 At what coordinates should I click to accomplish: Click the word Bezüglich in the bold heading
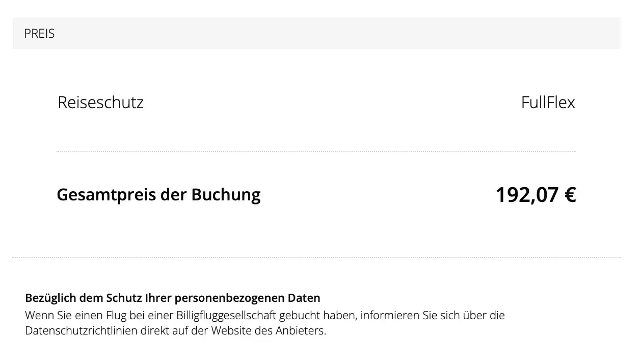point(50,298)
